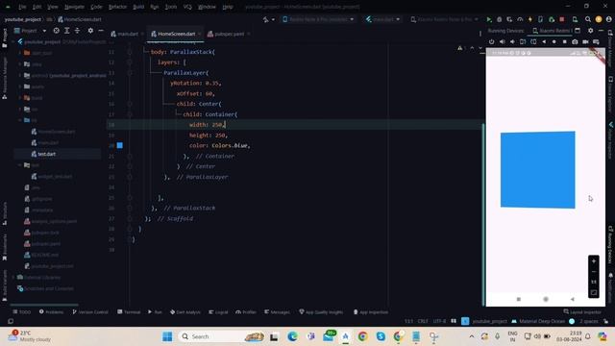Stop the running app with red square
This screenshot has height=346, width=615.
point(561,19)
